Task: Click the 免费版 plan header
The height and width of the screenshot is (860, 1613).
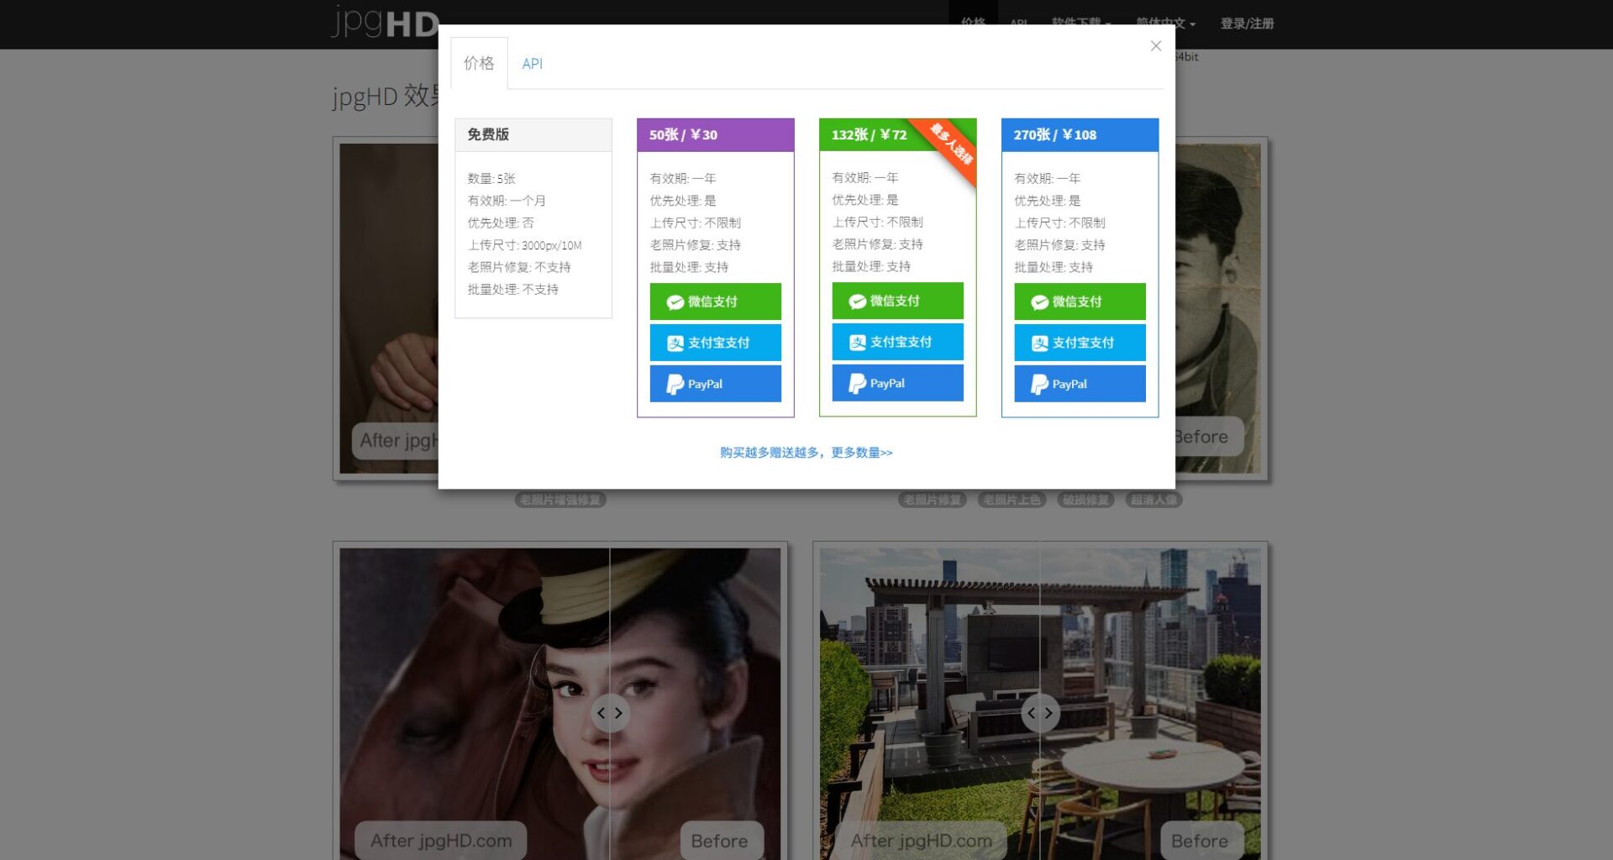Action: click(x=533, y=134)
